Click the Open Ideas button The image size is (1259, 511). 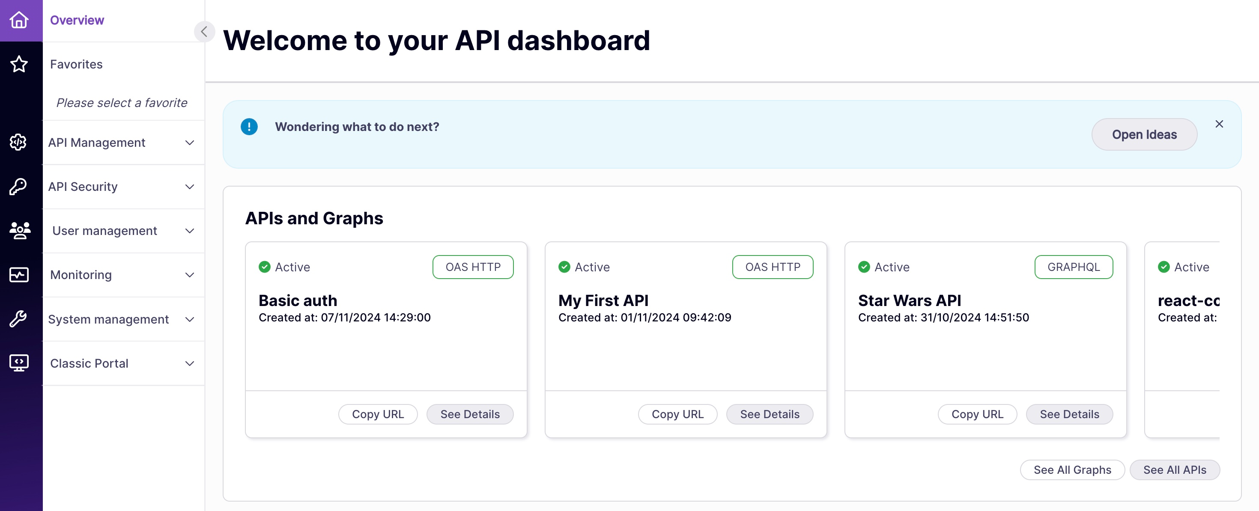coord(1144,134)
